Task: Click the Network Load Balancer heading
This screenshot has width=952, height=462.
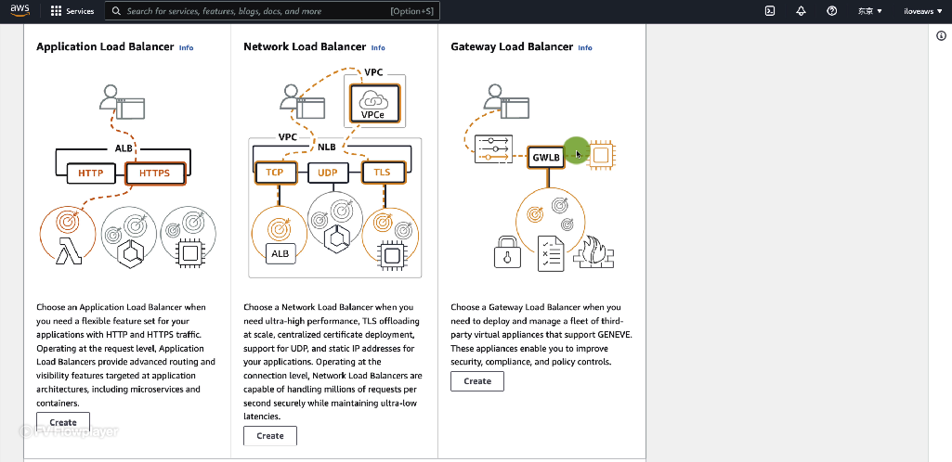Action: 305,46
